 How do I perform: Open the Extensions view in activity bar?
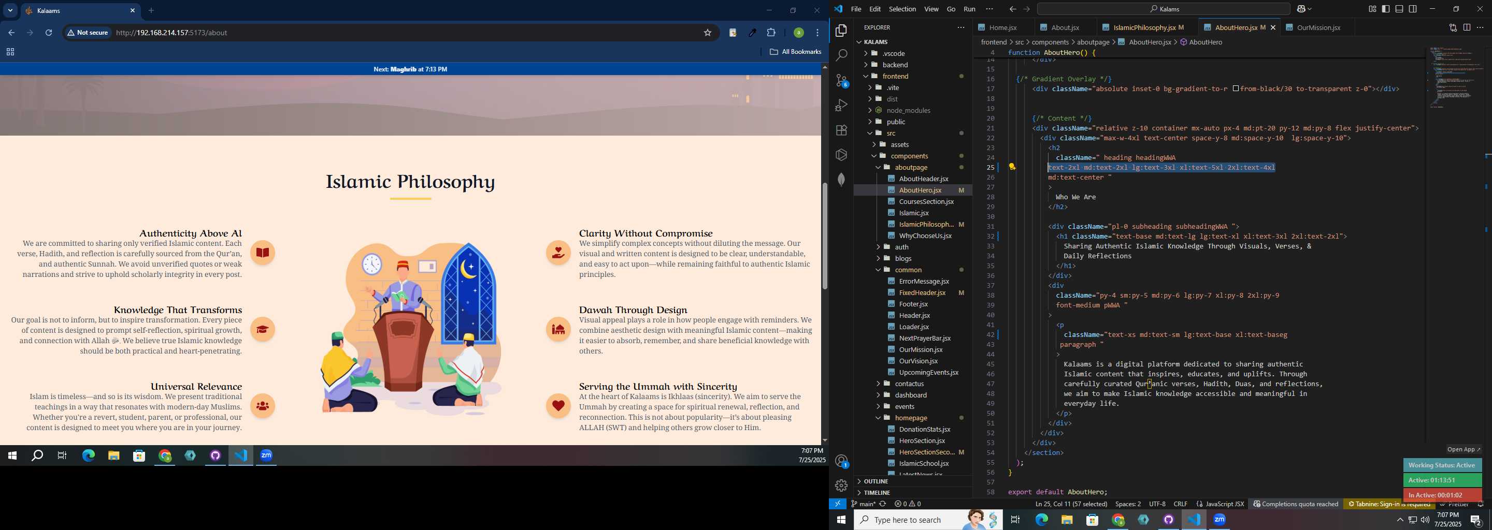tap(841, 130)
